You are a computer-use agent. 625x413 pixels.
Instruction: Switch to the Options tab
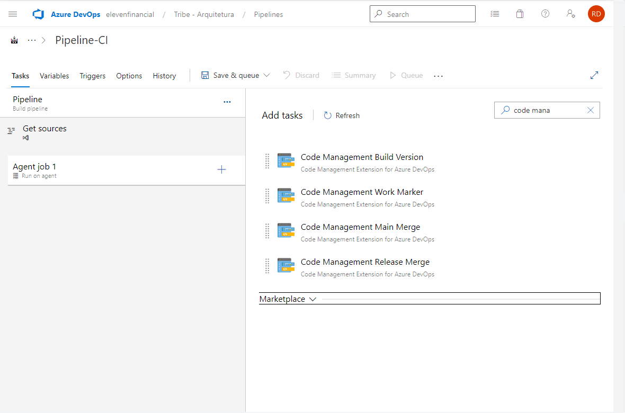[x=129, y=76]
